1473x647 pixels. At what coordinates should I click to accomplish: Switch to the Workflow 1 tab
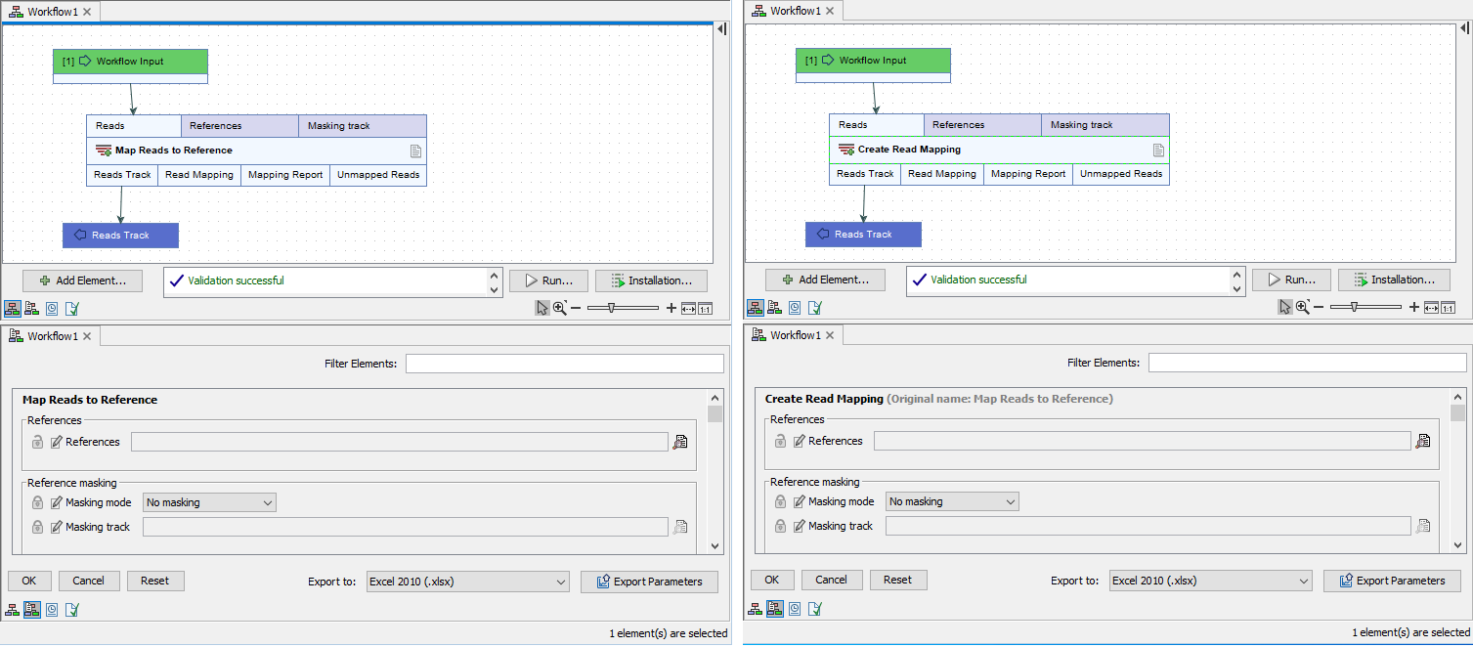pyautogui.click(x=45, y=12)
